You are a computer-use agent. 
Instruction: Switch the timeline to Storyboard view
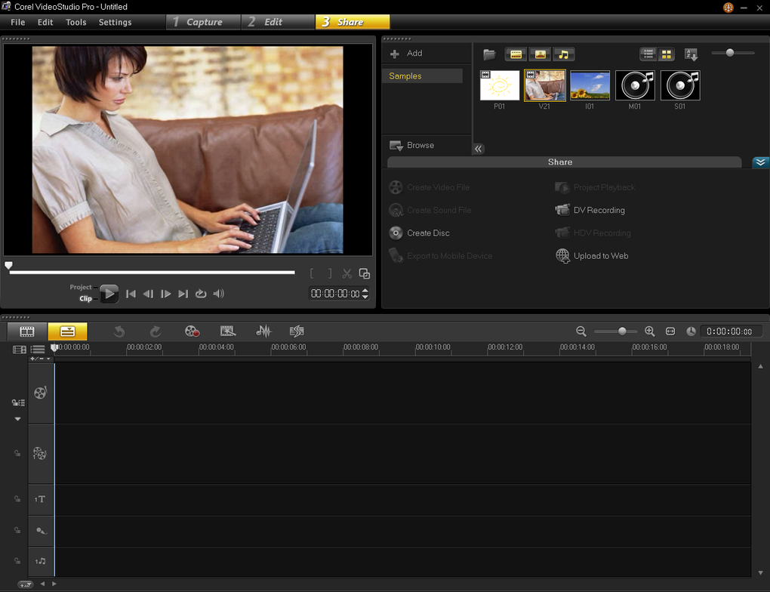point(27,331)
